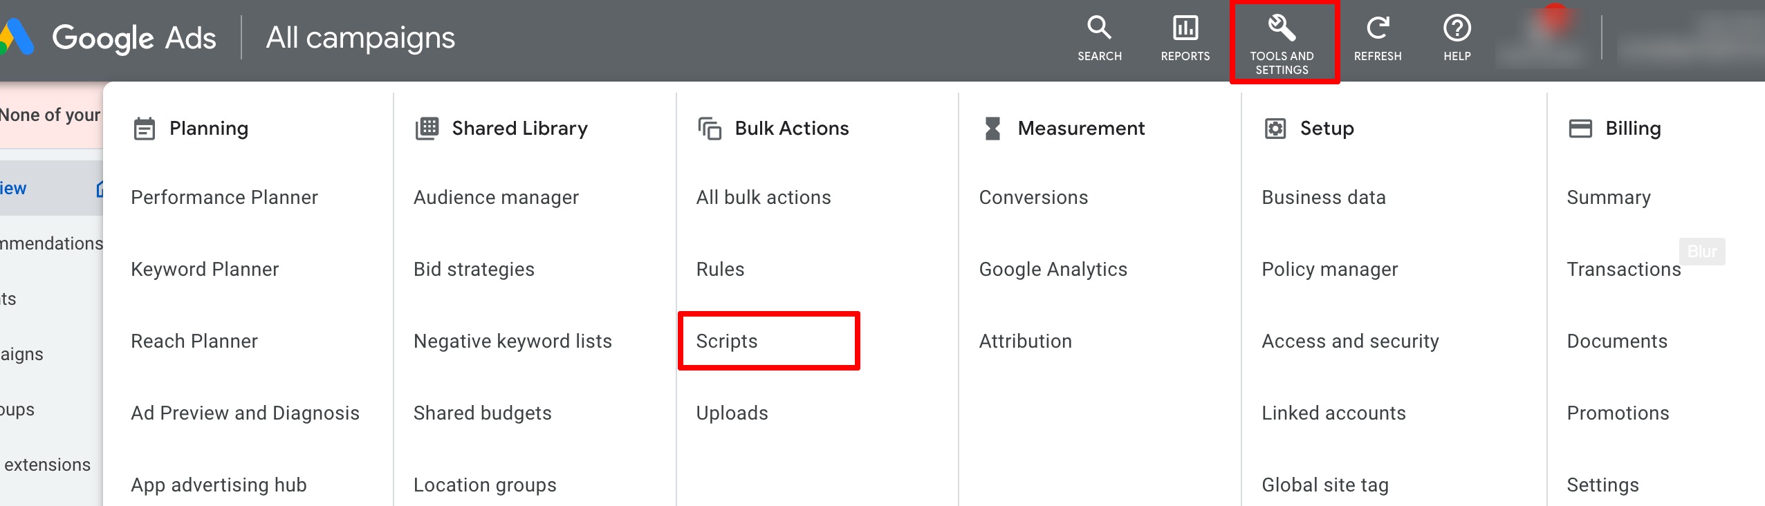This screenshot has height=506, width=1765.
Task: Click the Setup heading
Action: [1327, 129]
